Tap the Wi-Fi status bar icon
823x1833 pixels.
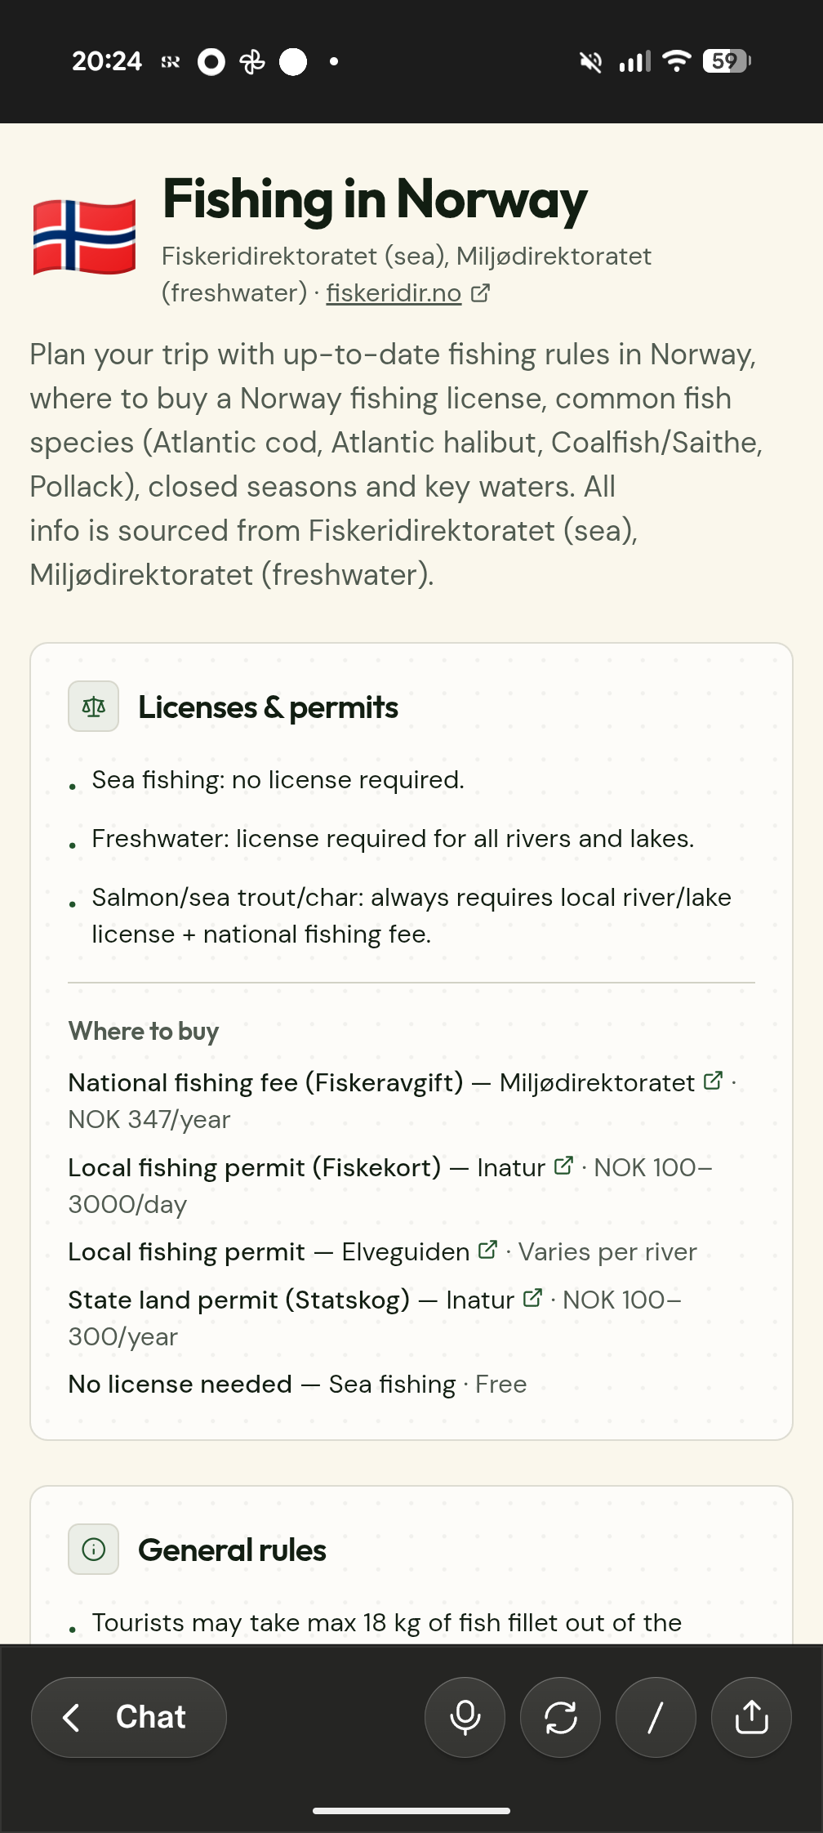(677, 60)
